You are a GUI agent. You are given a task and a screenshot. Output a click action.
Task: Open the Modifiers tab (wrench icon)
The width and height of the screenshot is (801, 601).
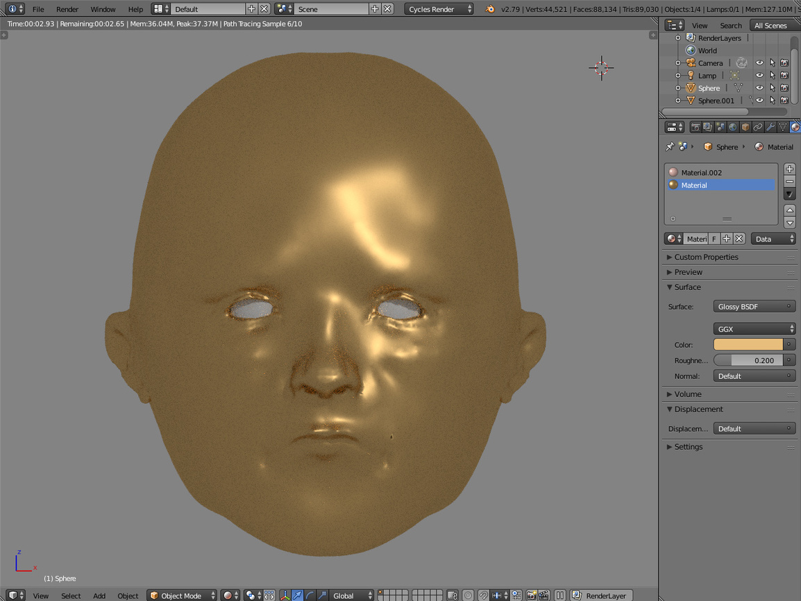tap(770, 128)
